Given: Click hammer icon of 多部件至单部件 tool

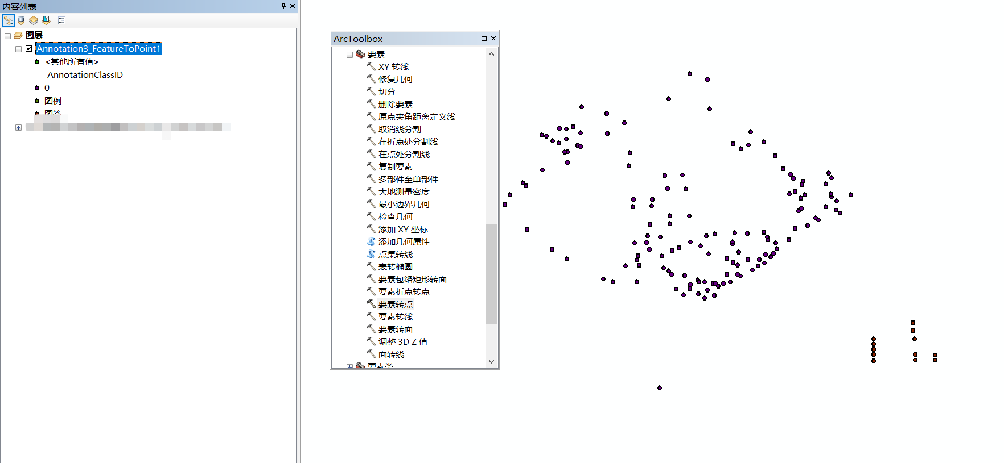Looking at the screenshot, I should pos(371,179).
